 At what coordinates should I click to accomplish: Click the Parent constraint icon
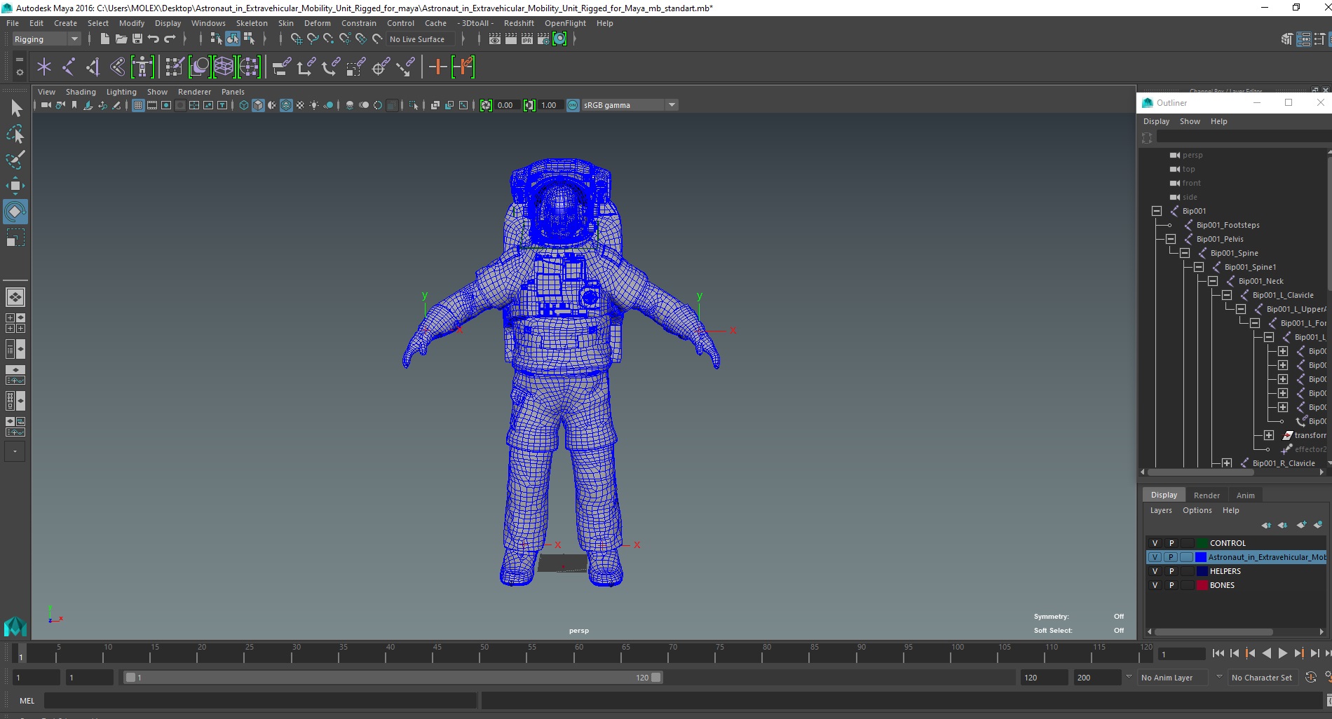click(282, 67)
